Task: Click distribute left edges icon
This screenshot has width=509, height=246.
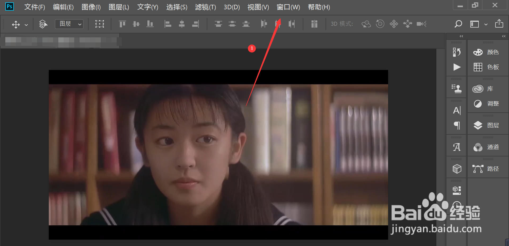Action: point(264,24)
